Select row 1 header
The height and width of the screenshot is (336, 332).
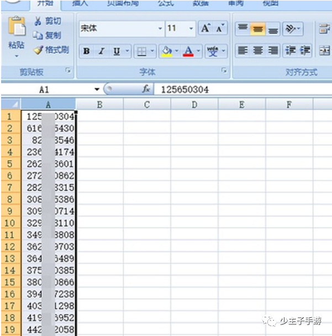pyautogui.click(x=11, y=116)
